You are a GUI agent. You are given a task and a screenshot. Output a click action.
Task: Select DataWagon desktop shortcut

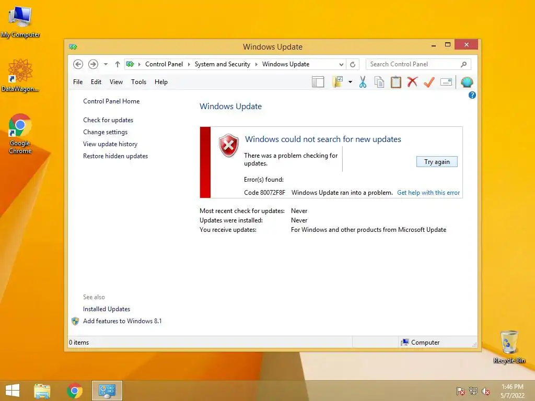[20, 75]
